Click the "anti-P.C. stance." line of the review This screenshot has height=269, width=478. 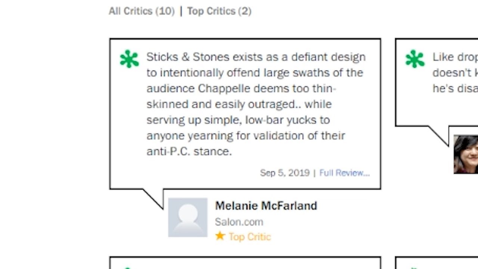coord(189,151)
